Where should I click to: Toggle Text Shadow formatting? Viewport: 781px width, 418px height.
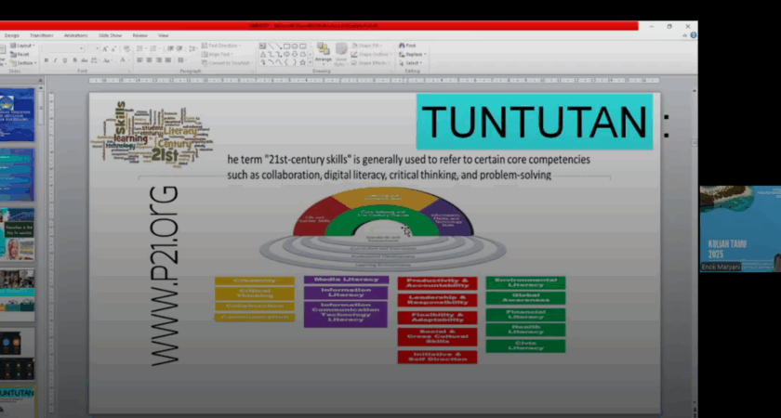tap(75, 59)
